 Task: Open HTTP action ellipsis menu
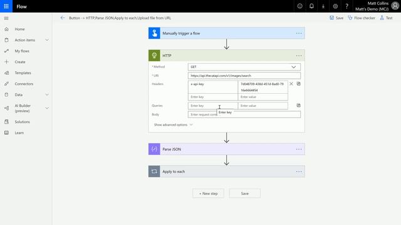[x=299, y=56]
